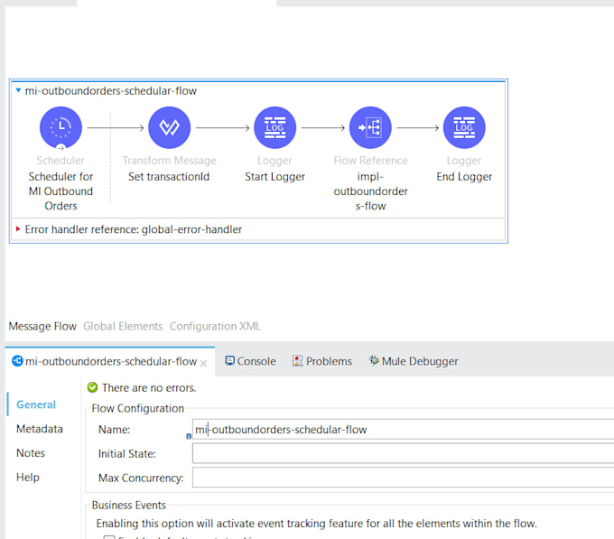Click the Console tab icon
This screenshot has width=614, height=539.
point(230,360)
